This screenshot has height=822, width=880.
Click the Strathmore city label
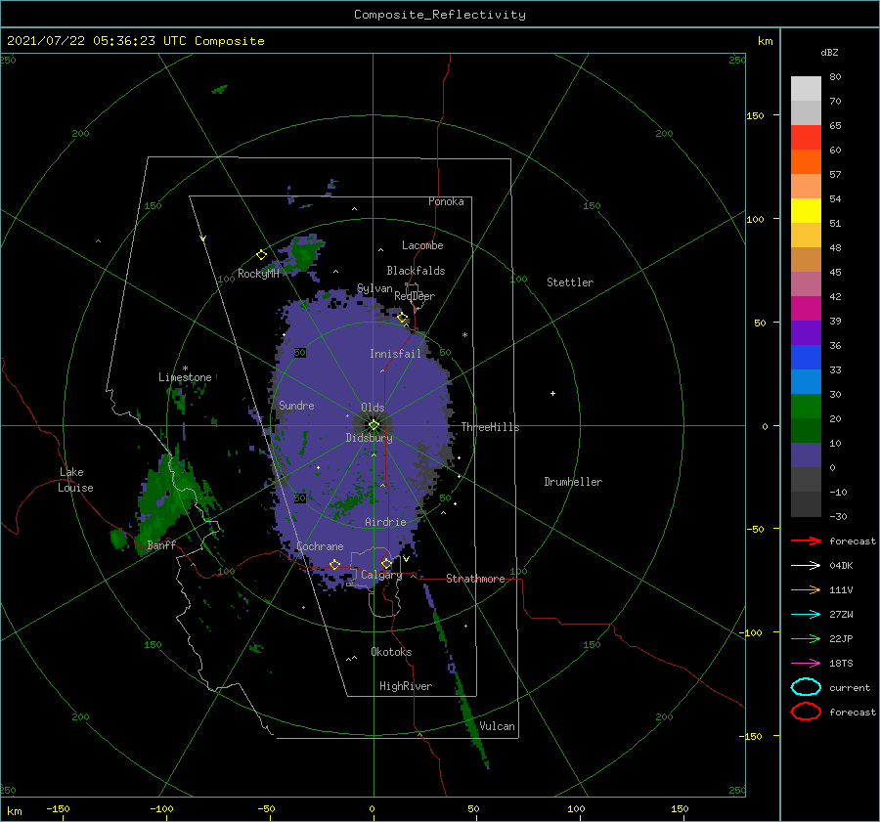click(x=475, y=579)
